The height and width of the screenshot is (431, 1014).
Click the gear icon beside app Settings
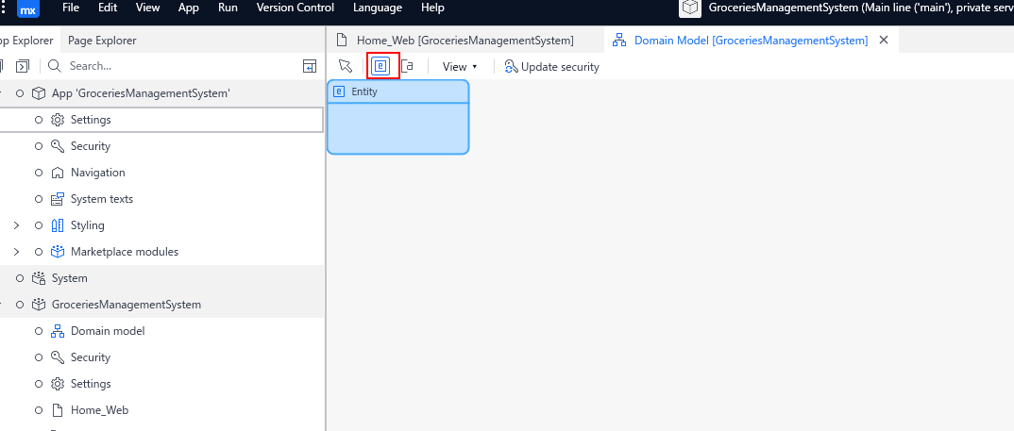(58, 120)
